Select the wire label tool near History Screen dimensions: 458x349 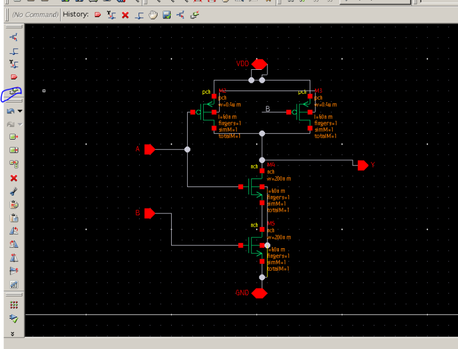pyautogui.click(x=111, y=14)
